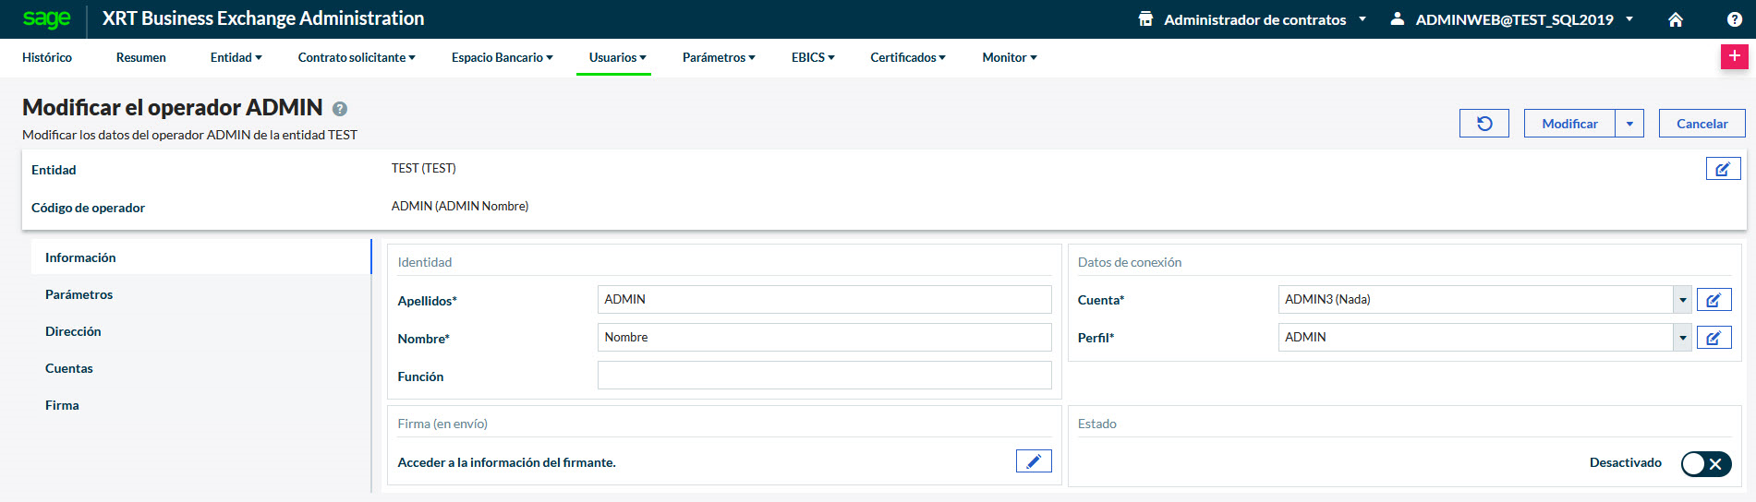Click the edit icon beside Entidad row
The image size is (1756, 502).
pyautogui.click(x=1723, y=169)
